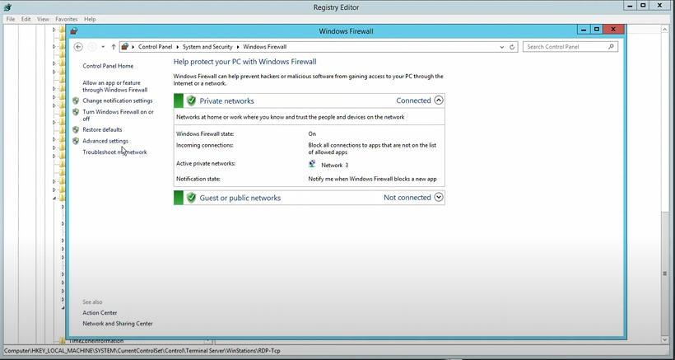The height and width of the screenshot is (360, 675).
Task: Collapse the Private networks section
Action: point(439,101)
